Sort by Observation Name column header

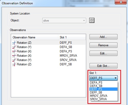pos(35,37)
